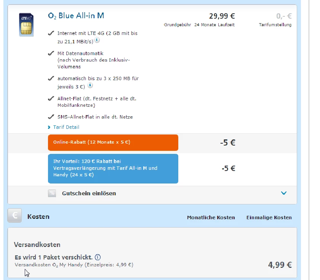Click the LTE SIM card image

[26, 24]
